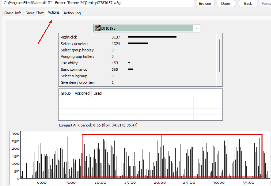Viewport: 271px width, 186px height.
Task: Click the 0:00 label on the graph axis
Action: (42, 183)
